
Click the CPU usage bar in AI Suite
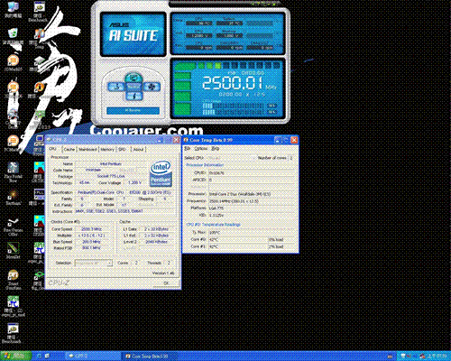(235, 106)
